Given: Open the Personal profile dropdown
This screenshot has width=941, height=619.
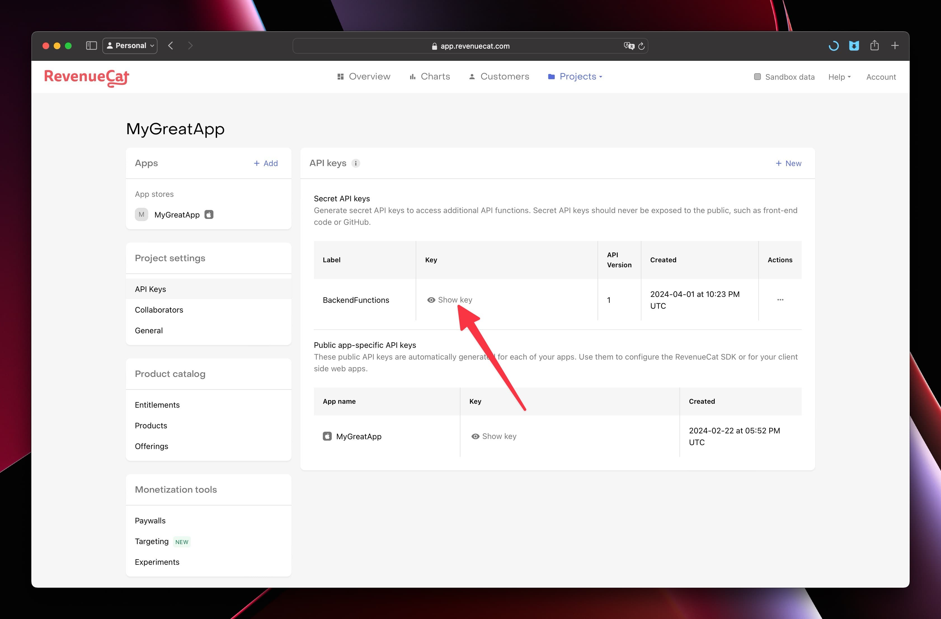Looking at the screenshot, I should click(x=130, y=46).
